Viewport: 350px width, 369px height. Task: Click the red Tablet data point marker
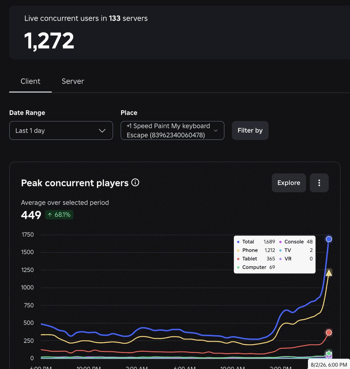click(x=329, y=332)
